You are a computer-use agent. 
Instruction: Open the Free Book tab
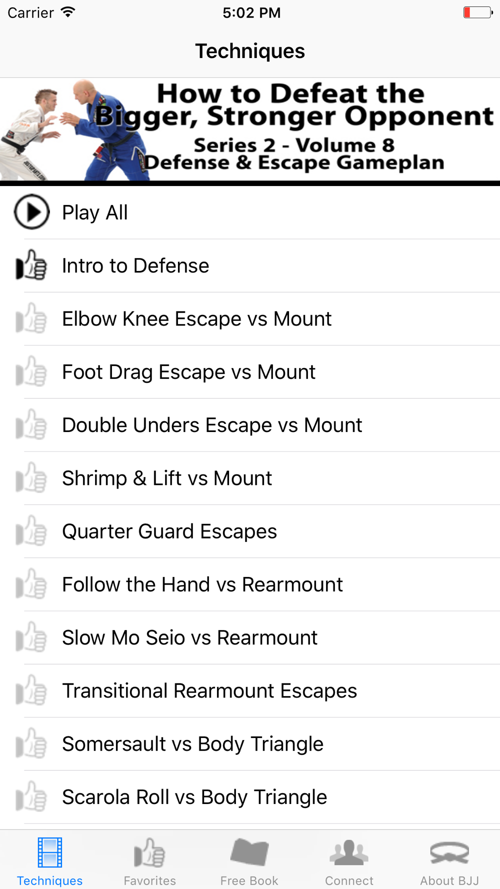(x=249, y=861)
